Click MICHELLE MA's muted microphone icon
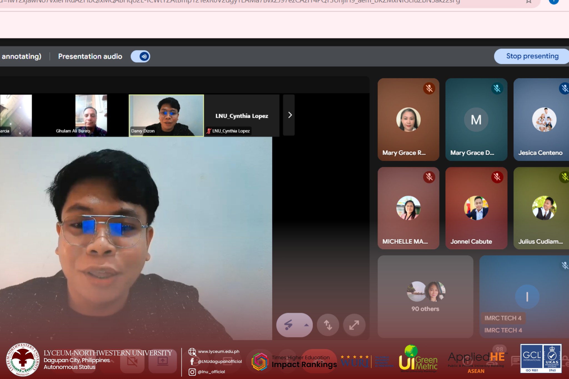This screenshot has width=569, height=379. pyautogui.click(x=429, y=177)
